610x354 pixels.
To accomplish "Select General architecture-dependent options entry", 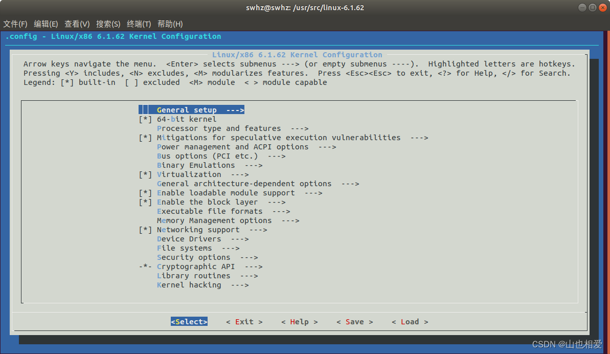I will [258, 184].
